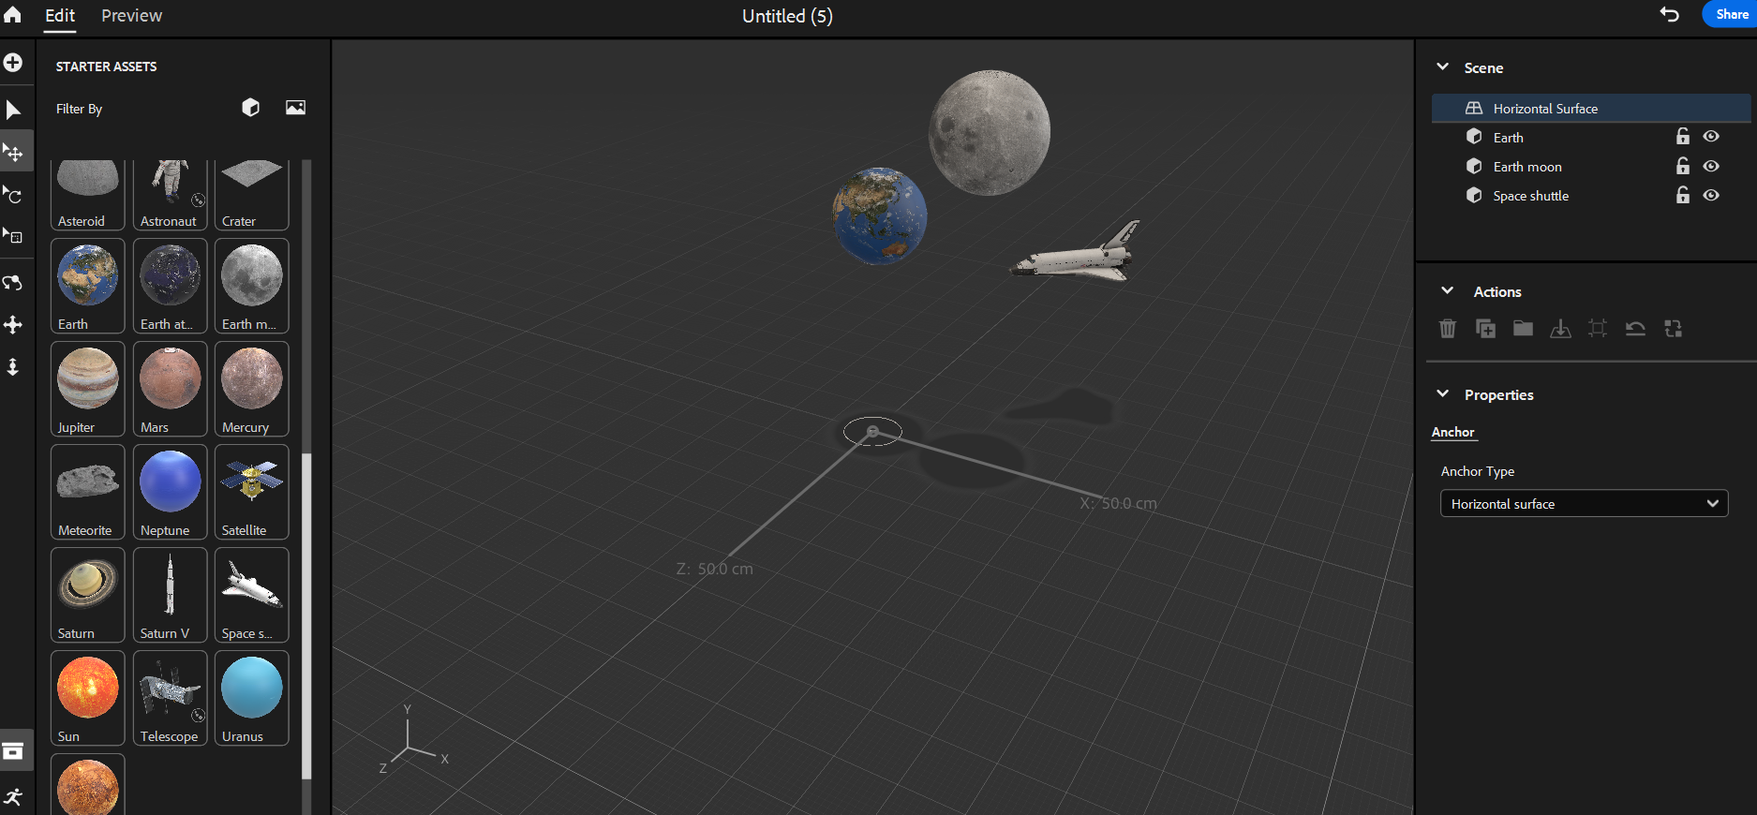
Task: Open the Anchor Type dropdown
Action: (x=1584, y=504)
